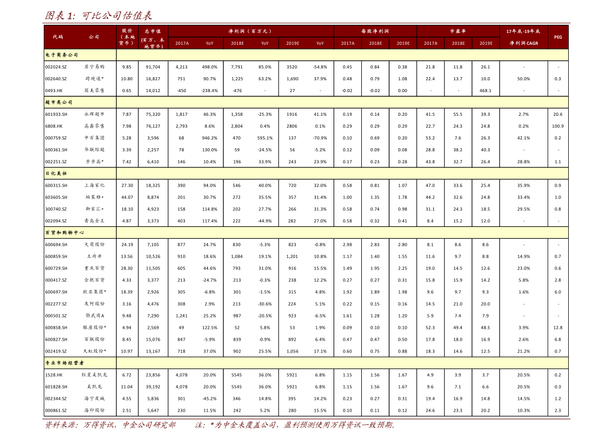The width and height of the screenshot is (613, 440).
Task: Click the 91,704 market cap value
Action: click(153, 67)
